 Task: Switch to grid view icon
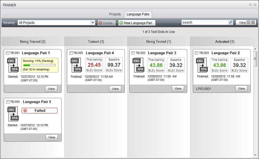tap(248, 23)
